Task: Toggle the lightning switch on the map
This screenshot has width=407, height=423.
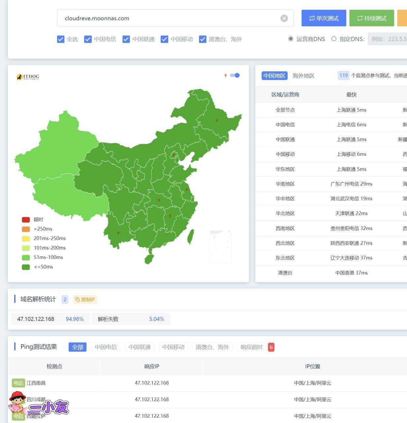Action: tap(235, 75)
